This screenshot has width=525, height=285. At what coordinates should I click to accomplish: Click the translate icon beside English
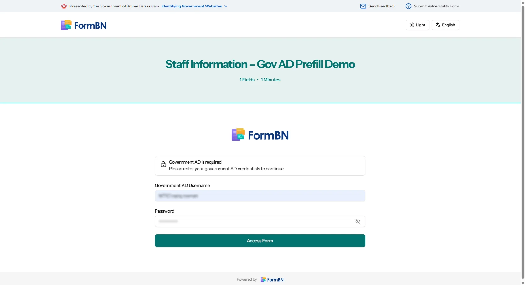(438, 25)
